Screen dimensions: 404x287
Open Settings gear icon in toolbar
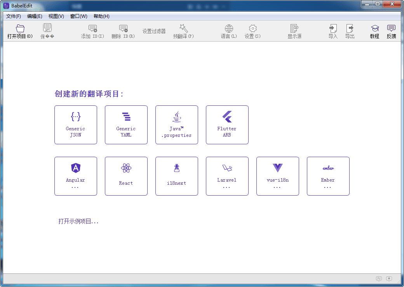point(253,28)
